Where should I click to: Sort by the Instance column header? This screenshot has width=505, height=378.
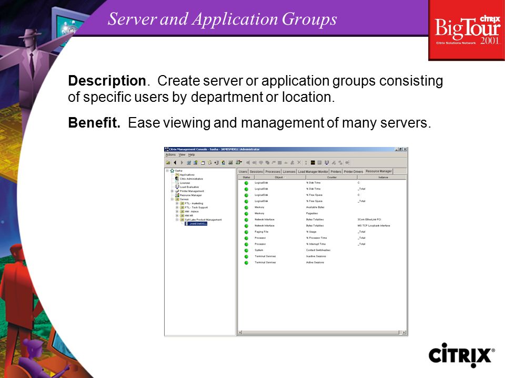(x=382, y=177)
